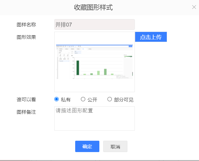
Task: Click the 图样备注 field label
Action: pos(26,112)
